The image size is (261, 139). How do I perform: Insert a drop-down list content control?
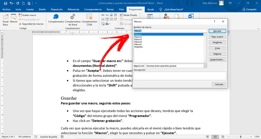111,20
